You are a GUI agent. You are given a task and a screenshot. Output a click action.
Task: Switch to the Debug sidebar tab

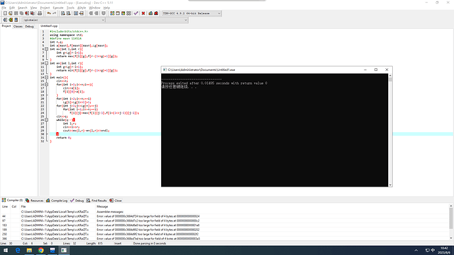tap(29, 26)
